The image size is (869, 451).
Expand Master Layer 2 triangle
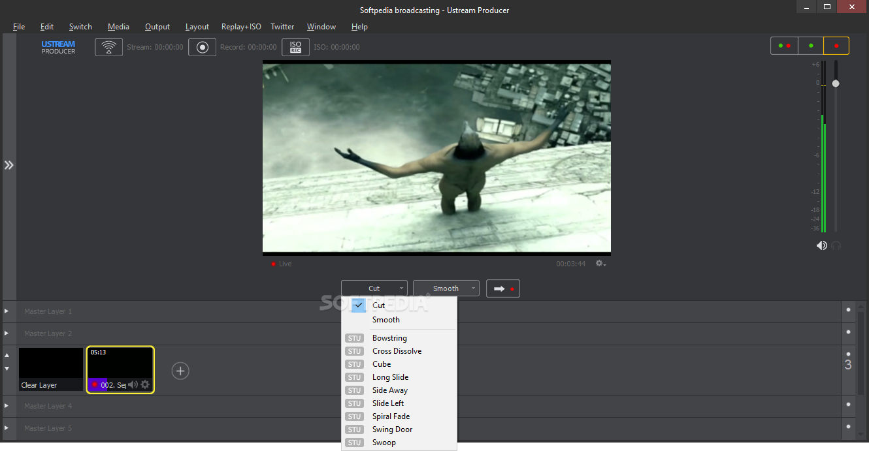(x=7, y=334)
